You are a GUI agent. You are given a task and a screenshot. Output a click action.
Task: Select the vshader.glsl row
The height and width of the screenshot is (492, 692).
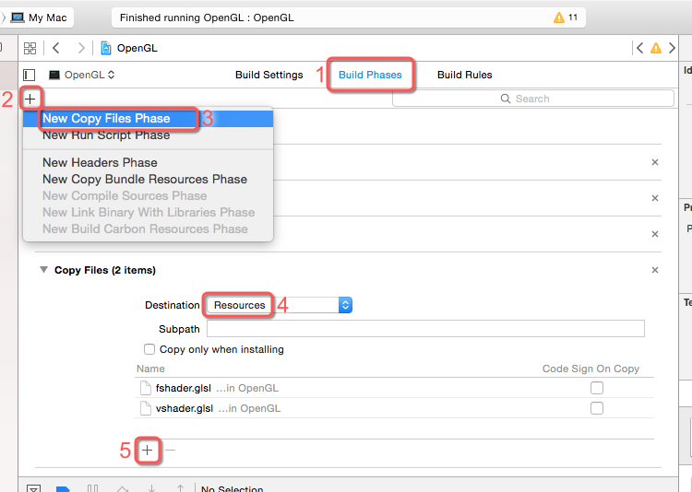pyautogui.click(x=394, y=408)
